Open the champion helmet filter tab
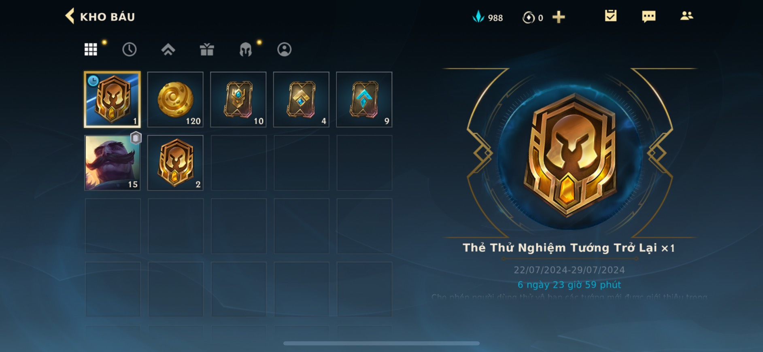 (246, 49)
